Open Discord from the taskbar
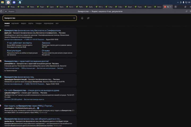191x127 pixels. 14,2
